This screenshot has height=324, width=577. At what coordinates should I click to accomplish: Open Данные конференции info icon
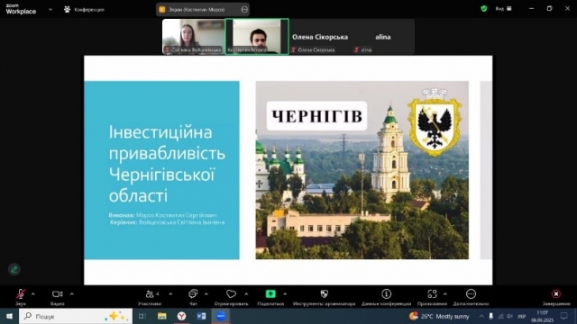[386, 294]
